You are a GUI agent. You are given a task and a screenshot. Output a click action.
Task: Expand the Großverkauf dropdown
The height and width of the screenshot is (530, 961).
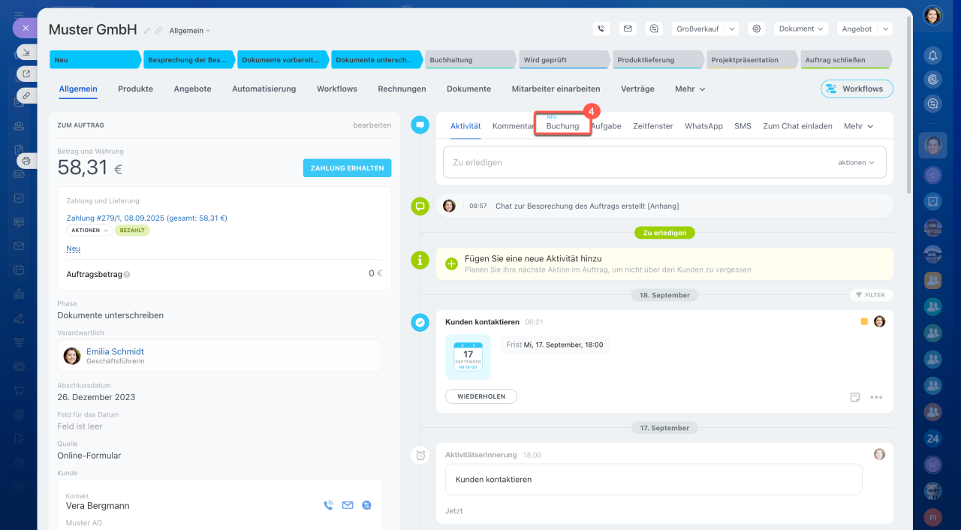coord(705,29)
